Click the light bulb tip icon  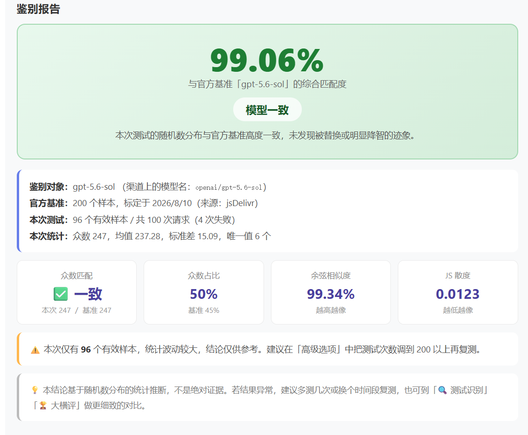coord(35,390)
